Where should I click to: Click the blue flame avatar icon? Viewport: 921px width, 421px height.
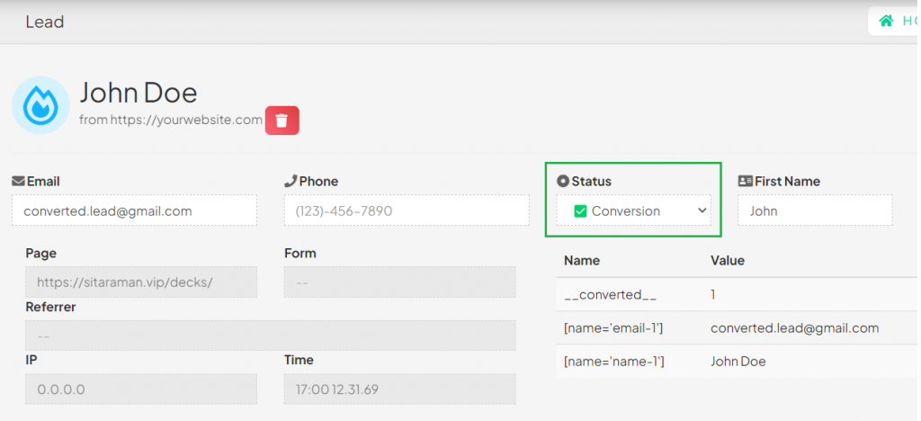click(x=40, y=105)
